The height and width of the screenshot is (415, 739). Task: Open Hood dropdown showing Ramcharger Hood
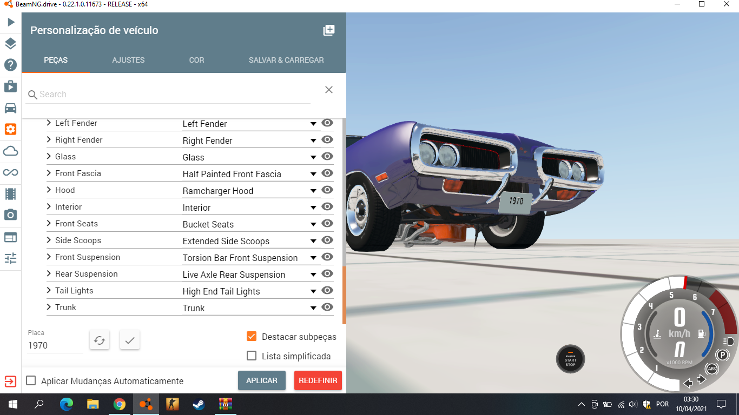pos(249,191)
